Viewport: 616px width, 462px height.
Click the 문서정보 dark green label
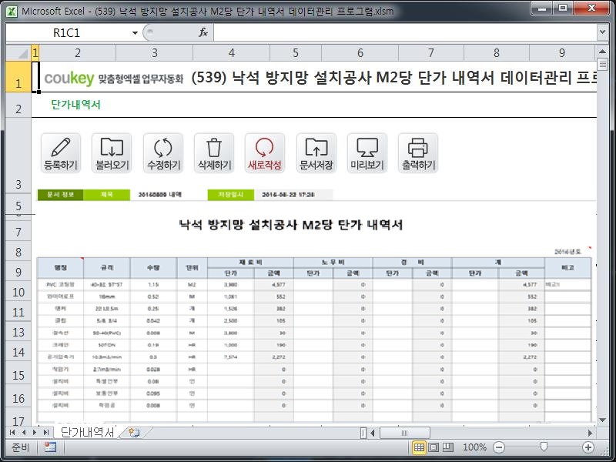(x=60, y=195)
